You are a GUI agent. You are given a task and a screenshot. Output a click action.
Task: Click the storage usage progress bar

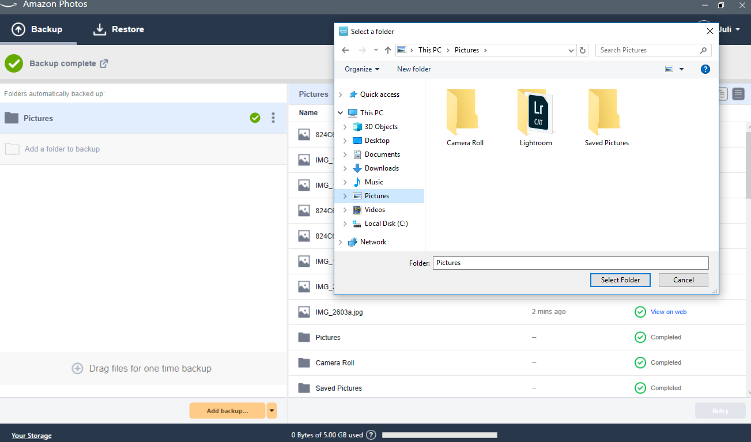click(439, 435)
